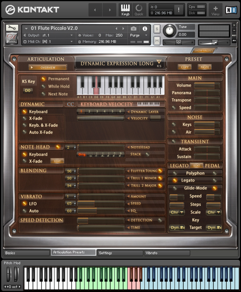Click the AUX sends button

coord(234,35)
